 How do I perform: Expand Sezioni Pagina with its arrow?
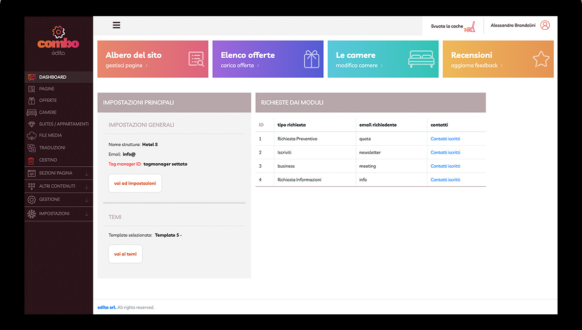[x=87, y=174]
